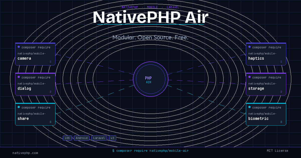The height and width of the screenshot is (158, 301).
Task: Click LARAVEL in the top header line
Action: 173,8
